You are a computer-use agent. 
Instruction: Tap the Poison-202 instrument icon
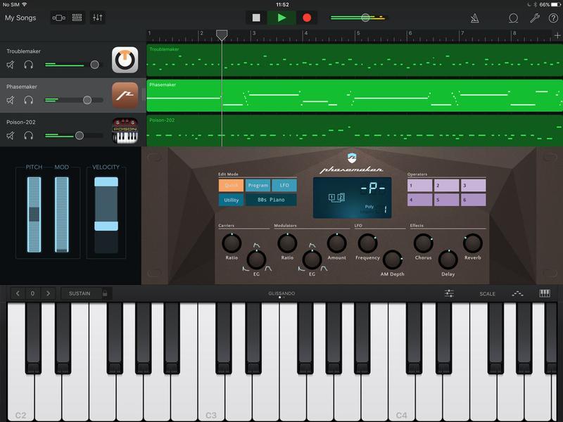(125, 131)
